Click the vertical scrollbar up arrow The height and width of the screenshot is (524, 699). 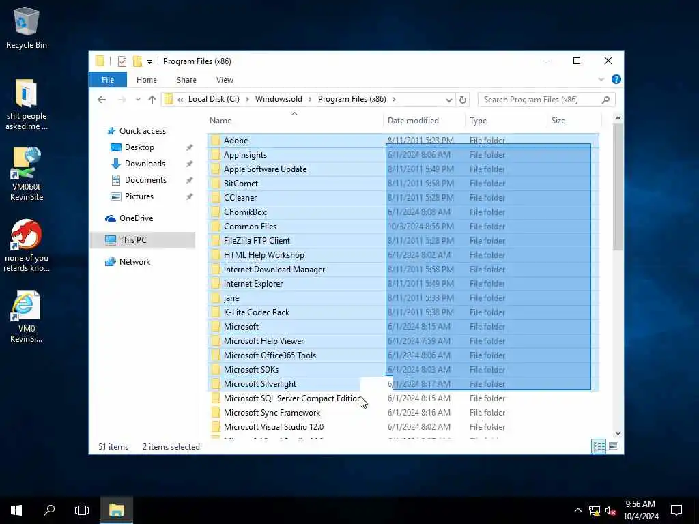[618, 118]
